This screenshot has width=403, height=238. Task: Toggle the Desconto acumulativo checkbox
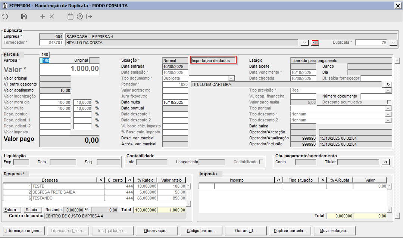pos(389,102)
